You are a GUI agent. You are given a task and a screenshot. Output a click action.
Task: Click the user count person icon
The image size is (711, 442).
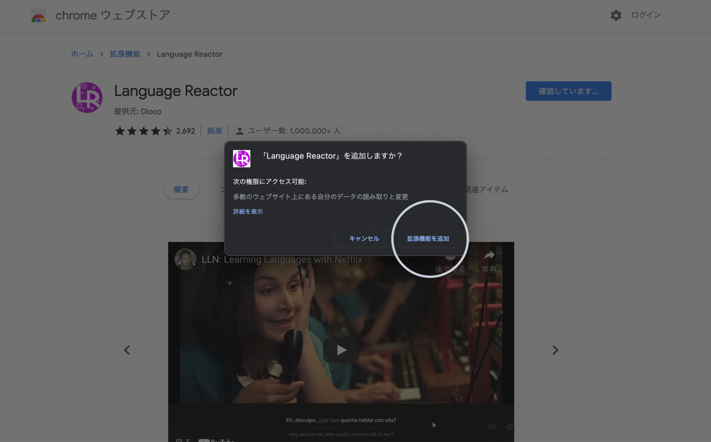tap(240, 131)
